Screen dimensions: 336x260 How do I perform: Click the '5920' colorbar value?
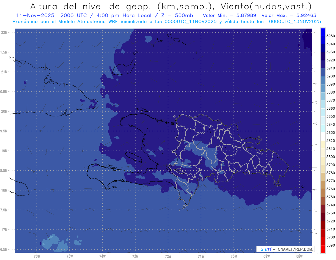coord(331,60)
